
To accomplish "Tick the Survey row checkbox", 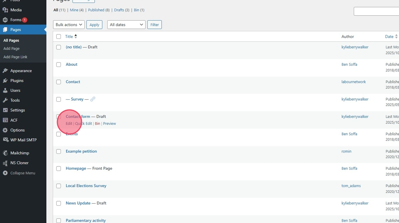I will (x=58, y=99).
